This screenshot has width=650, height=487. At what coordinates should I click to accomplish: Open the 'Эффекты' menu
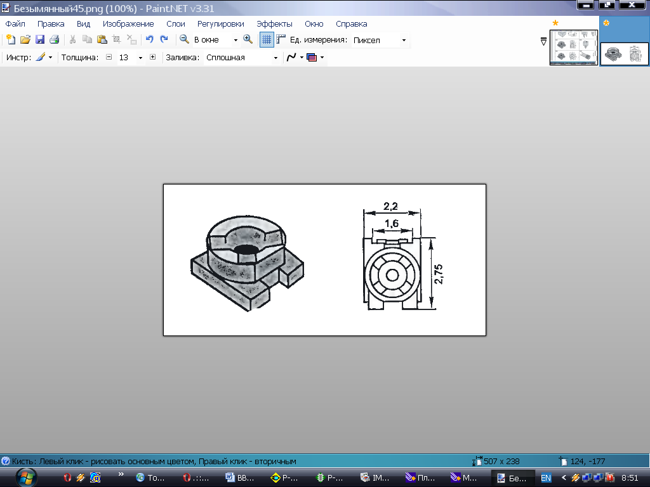[274, 24]
